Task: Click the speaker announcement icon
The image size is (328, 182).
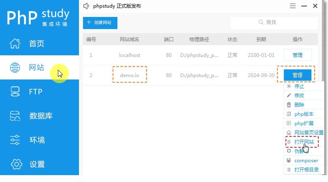Action: coord(86,6)
